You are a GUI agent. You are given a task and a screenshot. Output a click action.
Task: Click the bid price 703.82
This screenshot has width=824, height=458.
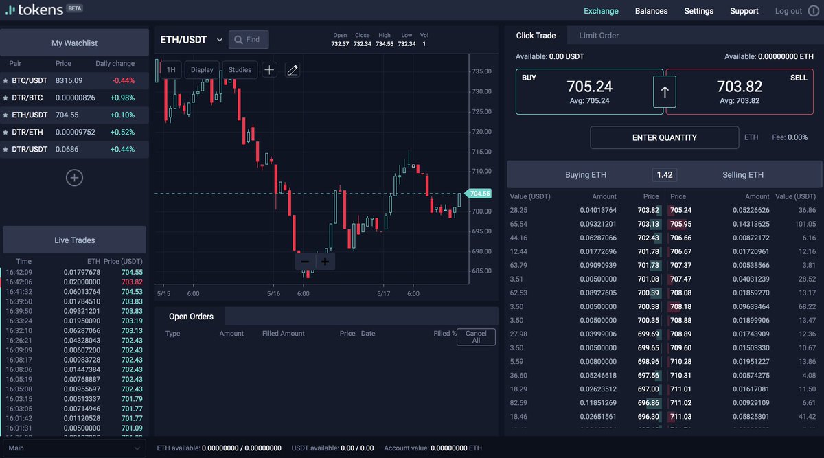[x=648, y=210]
